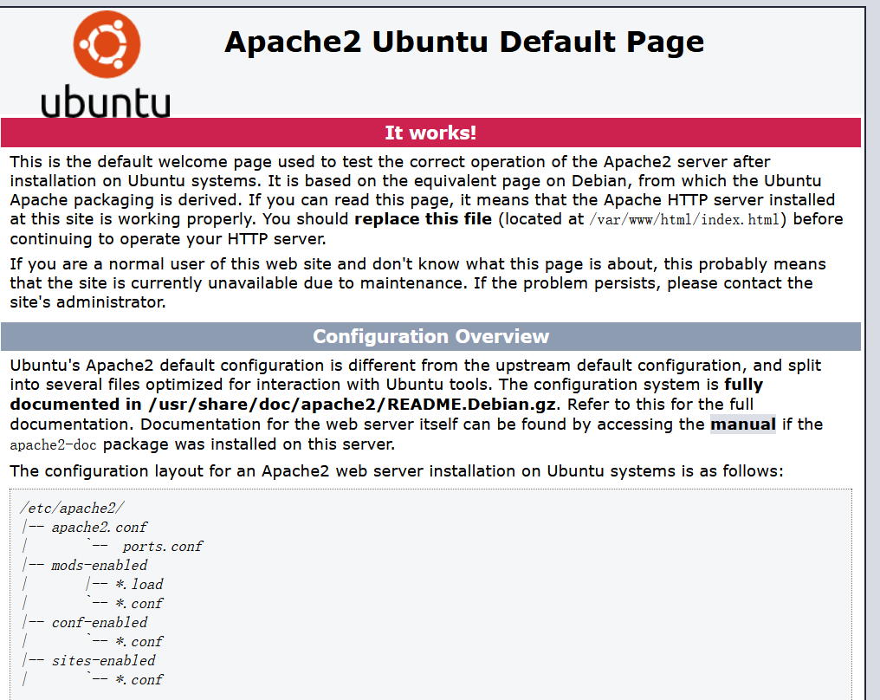Click the ubuntu wordmark text below logo
This screenshot has width=880, height=700.
tap(106, 101)
